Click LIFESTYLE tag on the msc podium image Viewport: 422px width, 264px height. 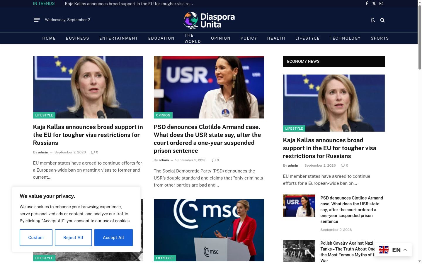pyautogui.click(x=165, y=258)
